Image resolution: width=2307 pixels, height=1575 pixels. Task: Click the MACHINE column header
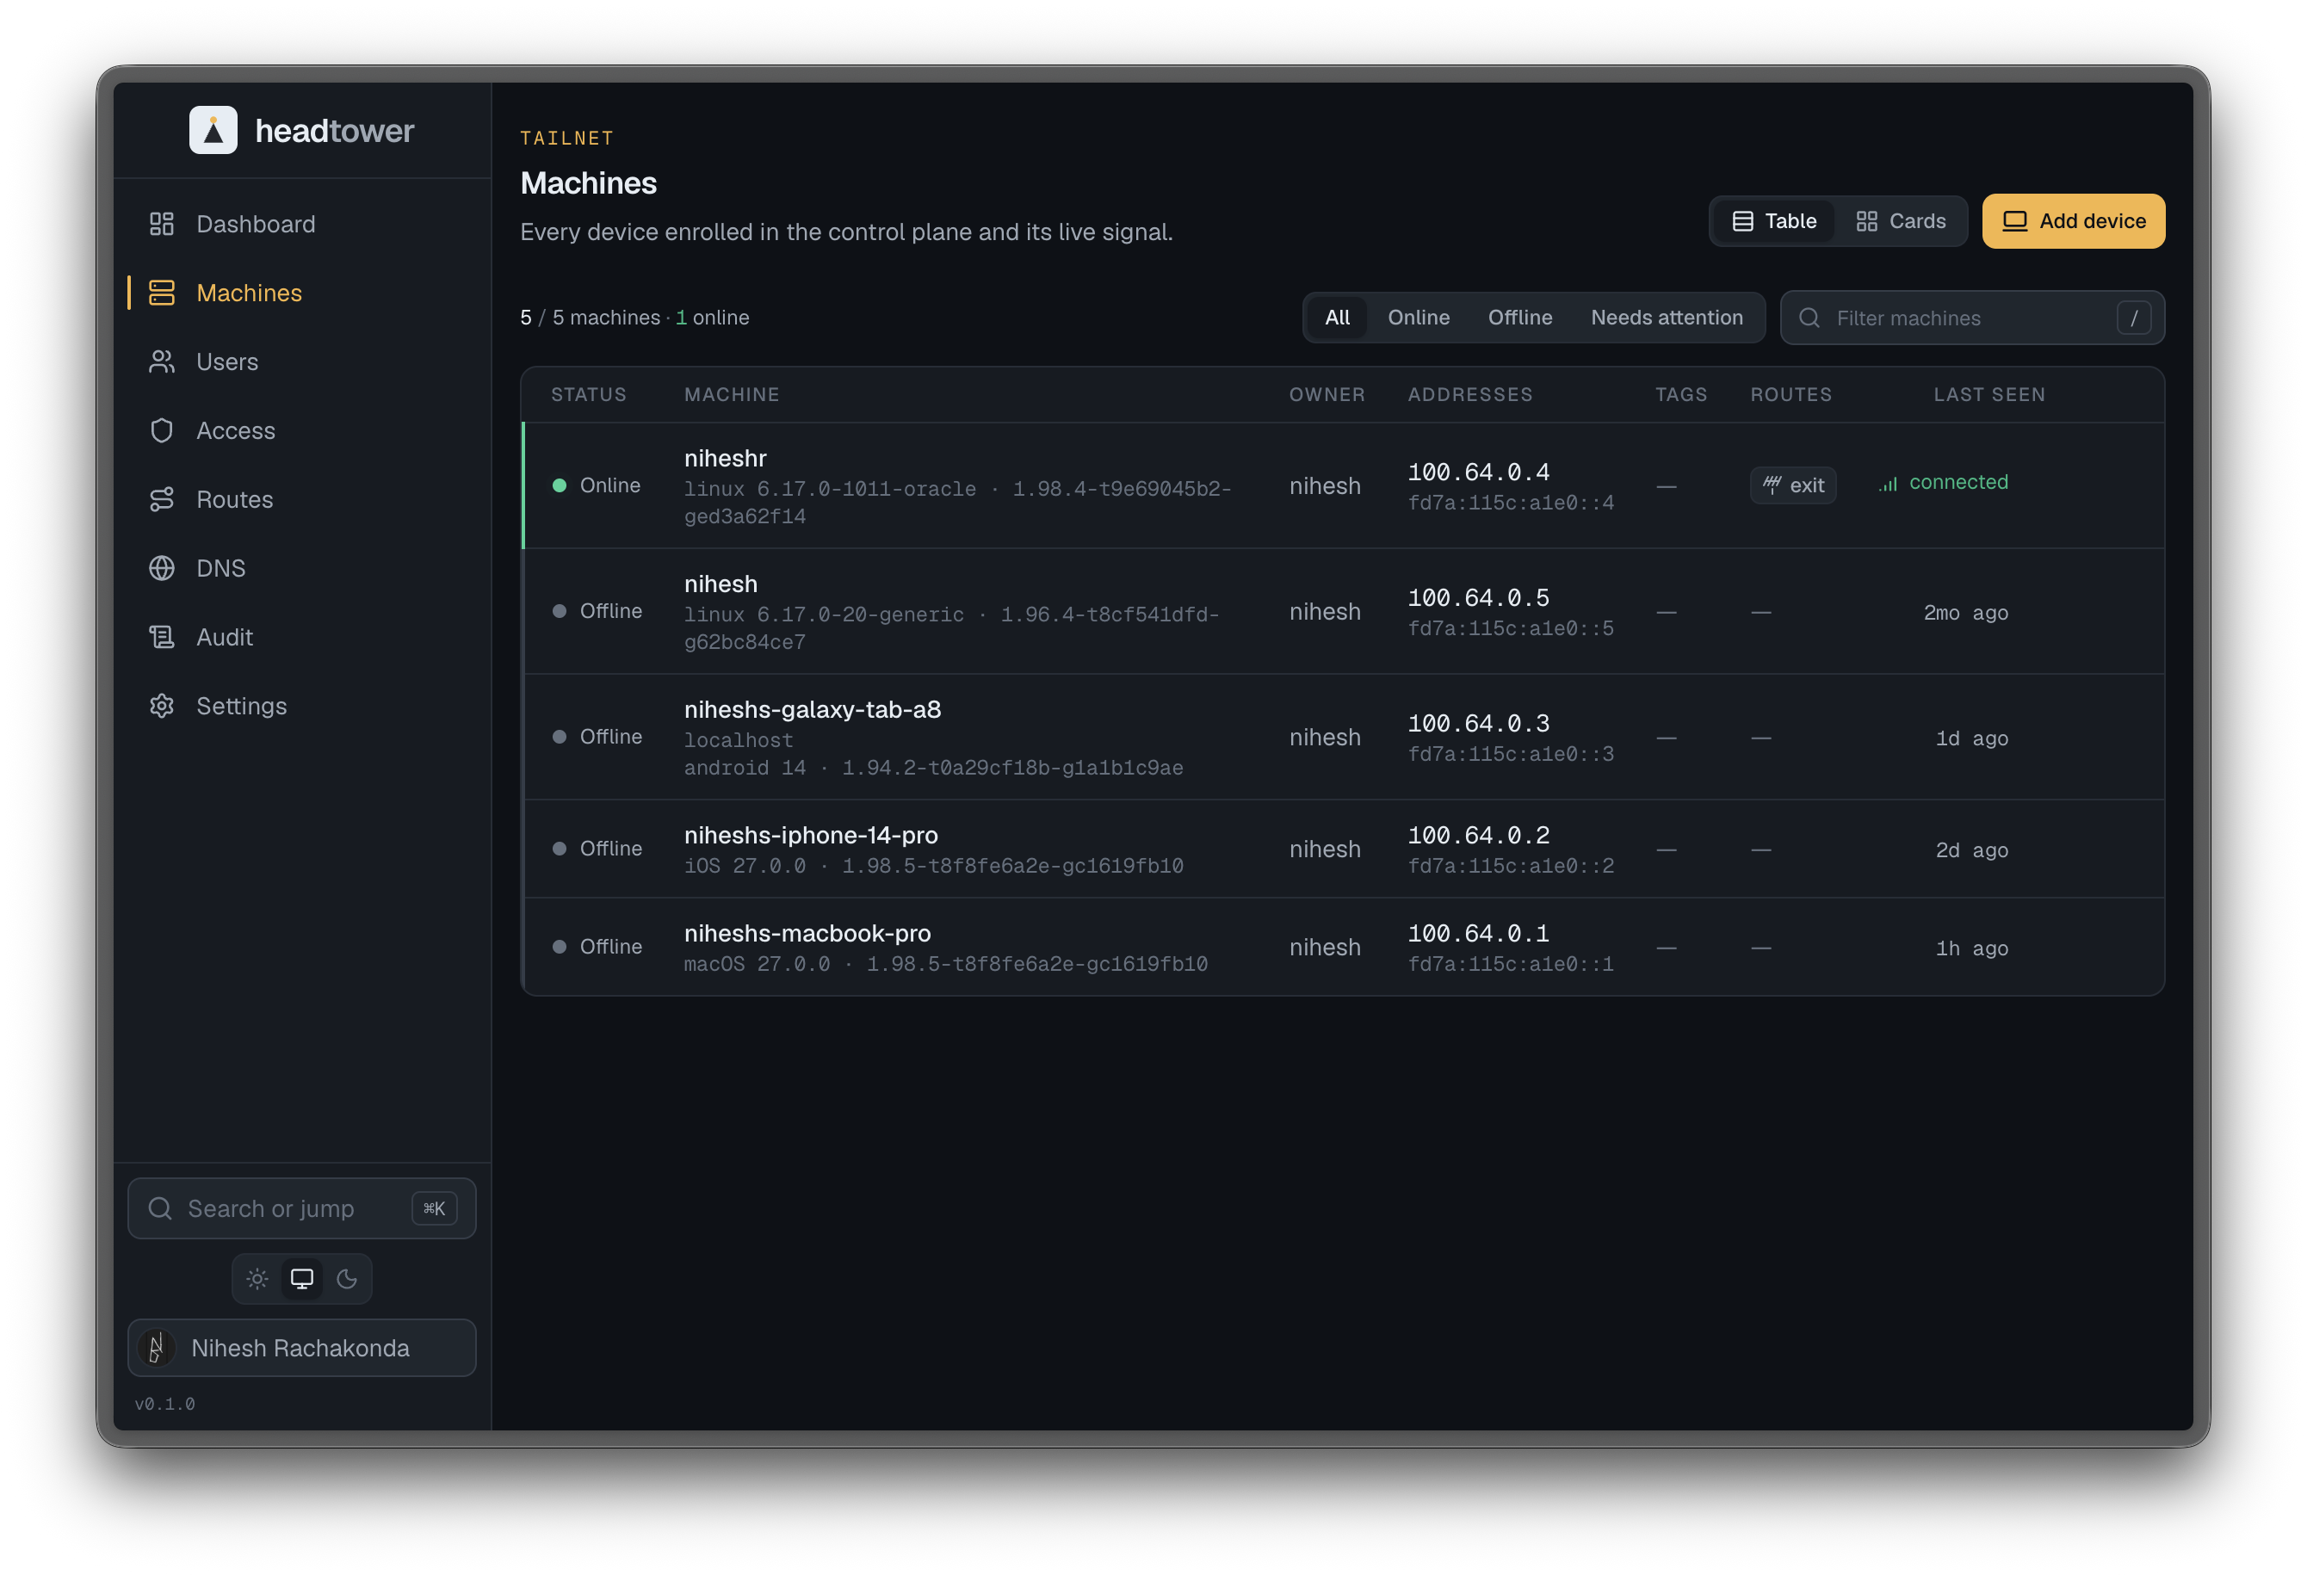point(732,395)
